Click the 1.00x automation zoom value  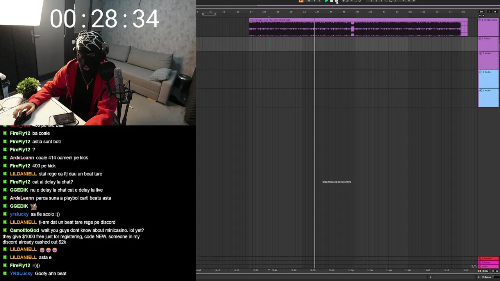(485, 271)
